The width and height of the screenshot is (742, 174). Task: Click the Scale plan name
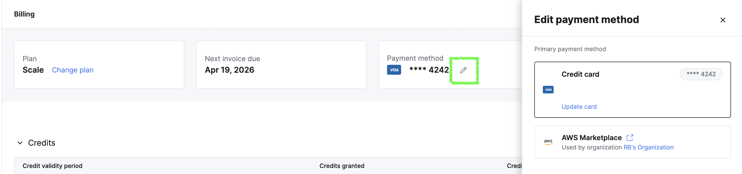coord(33,70)
